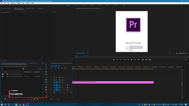Viewport: 189px width, 106px height.
Task: Open the Window menu
Action: 28,3
